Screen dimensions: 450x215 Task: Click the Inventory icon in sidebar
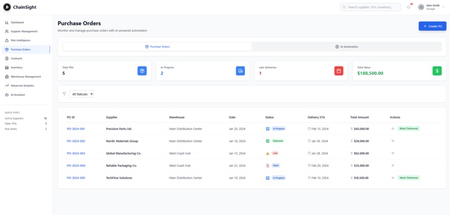[7, 68]
